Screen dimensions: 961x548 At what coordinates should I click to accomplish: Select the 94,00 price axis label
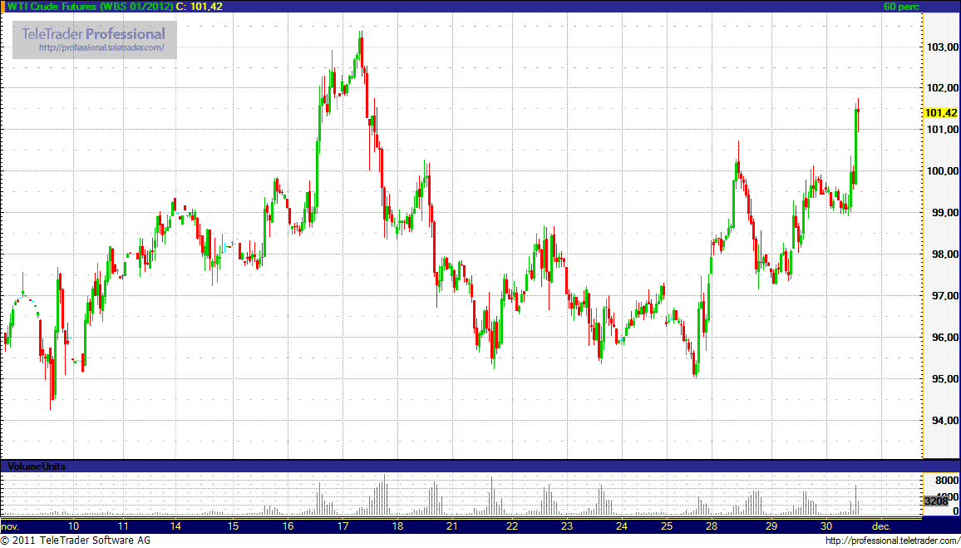point(940,421)
